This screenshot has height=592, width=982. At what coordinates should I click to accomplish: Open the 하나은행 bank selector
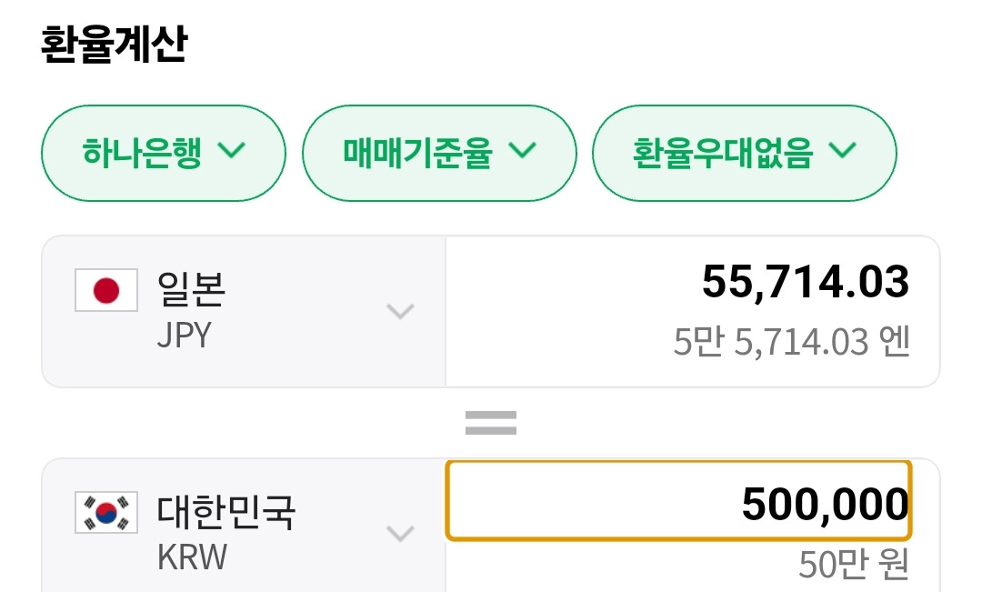pyautogui.click(x=164, y=153)
